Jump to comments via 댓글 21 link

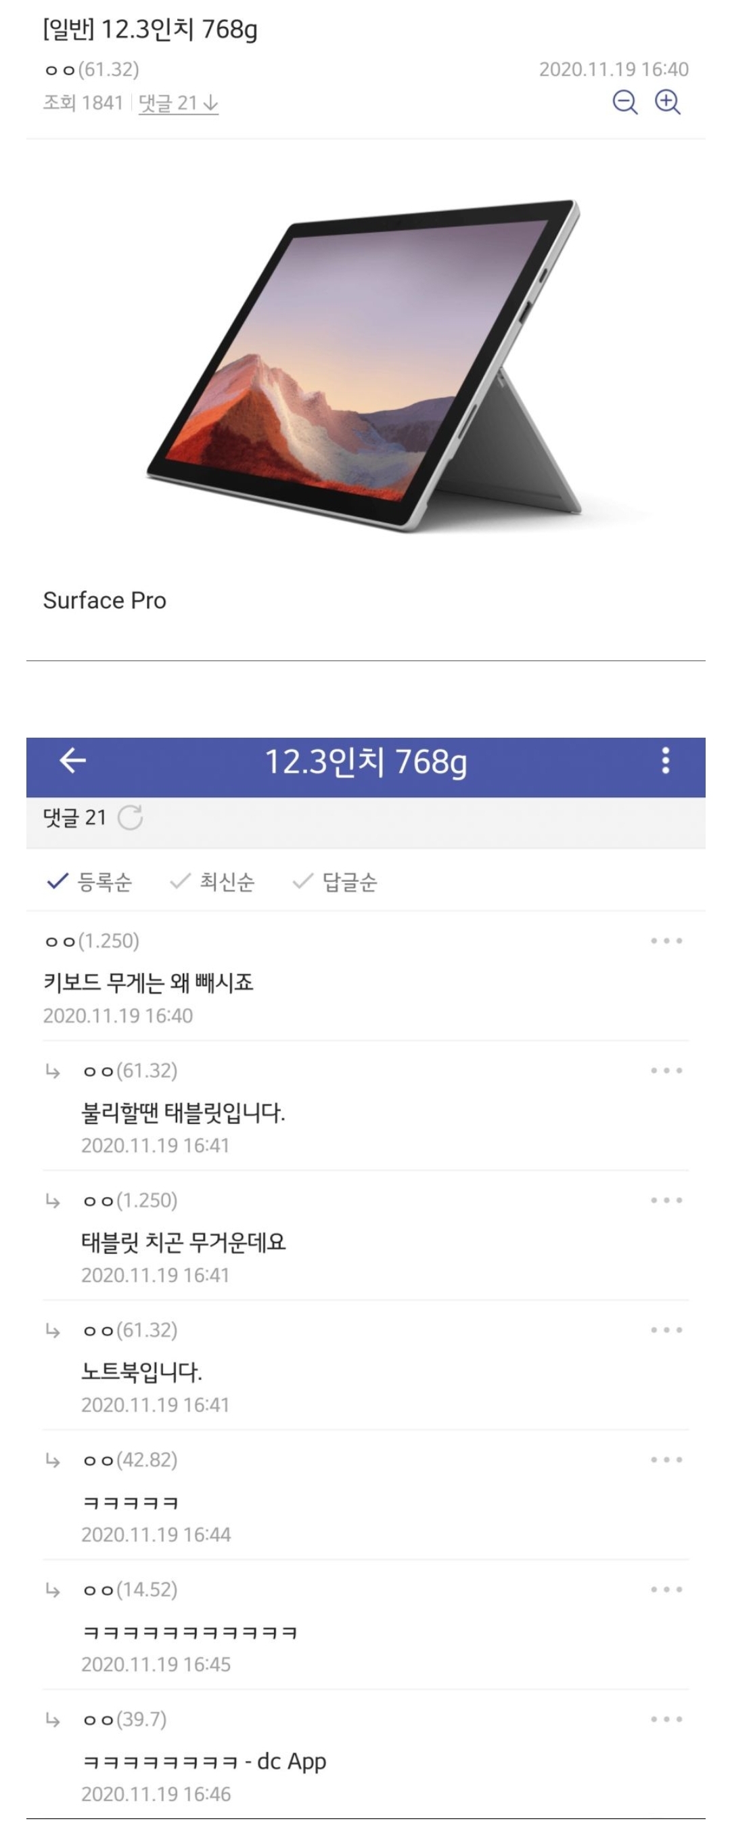coord(178,103)
